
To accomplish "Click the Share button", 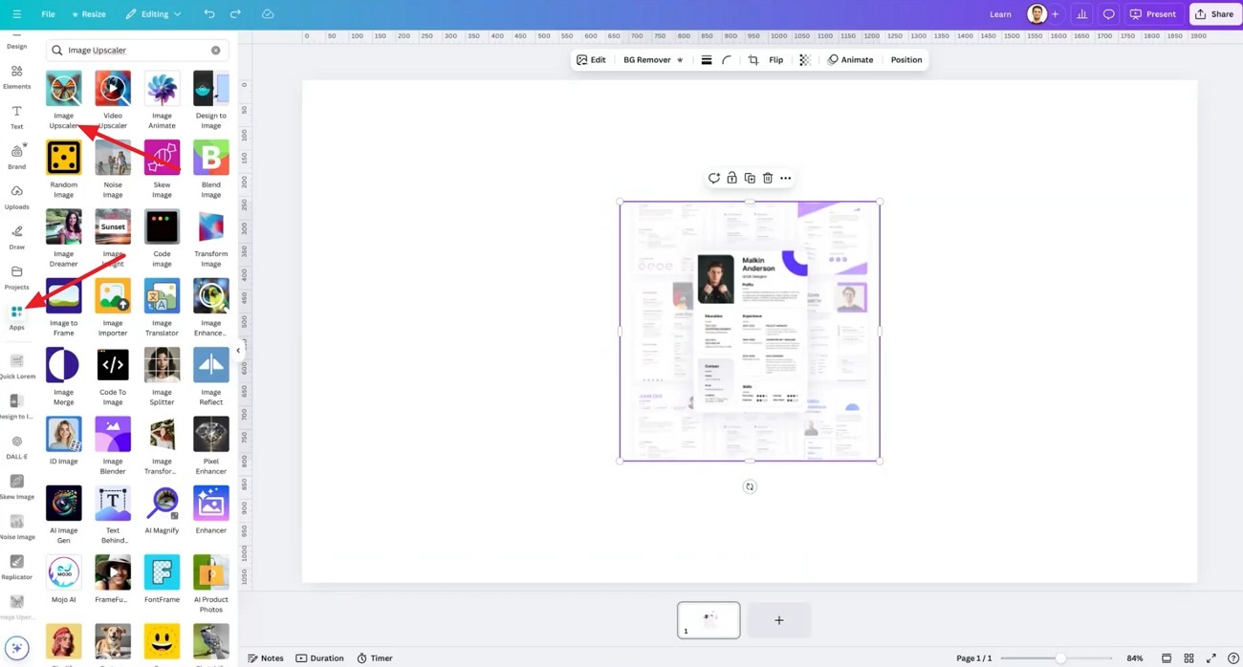I will click(1214, 14).
